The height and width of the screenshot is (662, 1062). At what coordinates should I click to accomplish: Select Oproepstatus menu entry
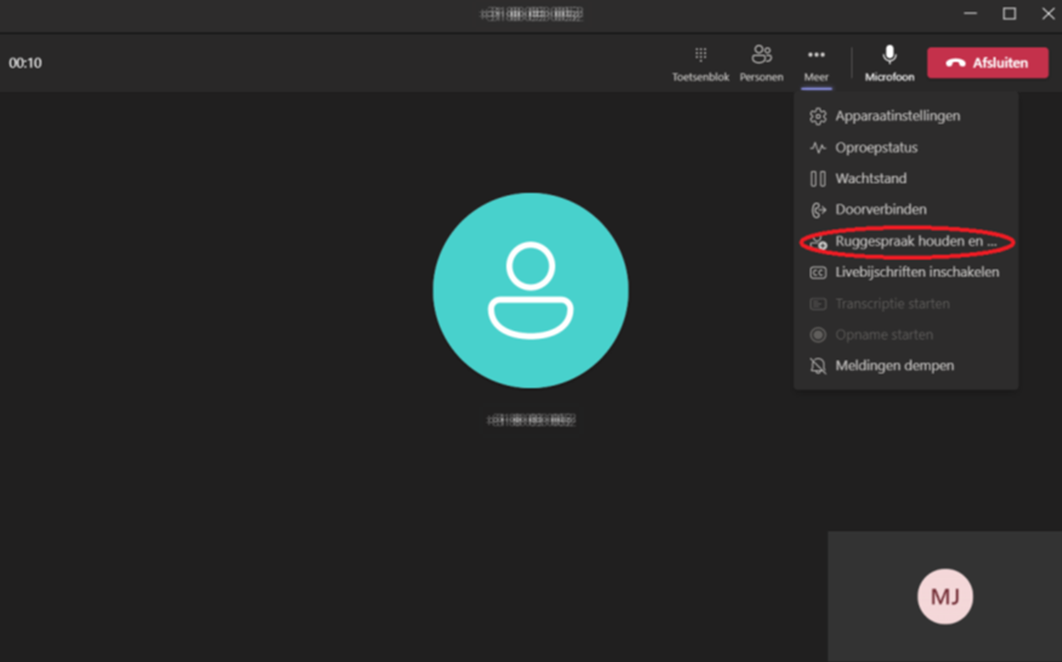(876, 148)
